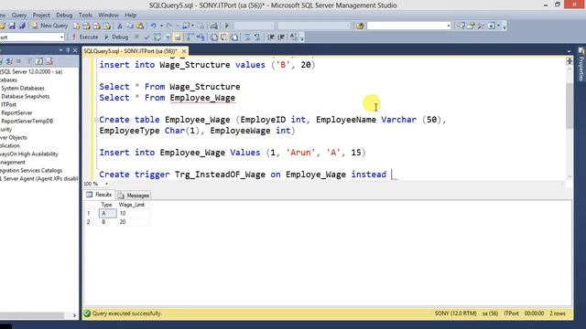Image resolution: width=586 pixels, height=329 pixels.
Task: Click the Comment out selected lines icon
Action: click(247, 37)
